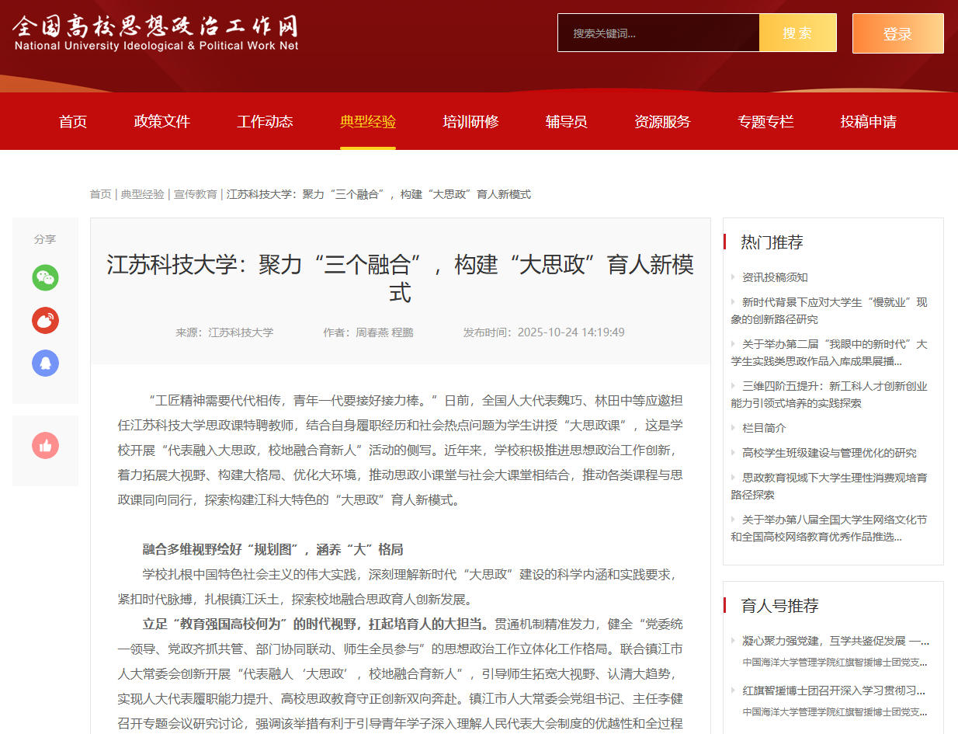Navigate to 资源服务 menu

662,122
